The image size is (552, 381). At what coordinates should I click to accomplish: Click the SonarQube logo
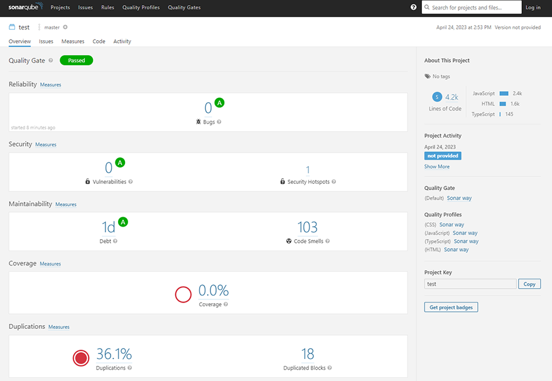(x=26, y=6)
